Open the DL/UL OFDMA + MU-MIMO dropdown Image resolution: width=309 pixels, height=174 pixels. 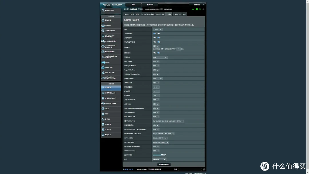163,134
